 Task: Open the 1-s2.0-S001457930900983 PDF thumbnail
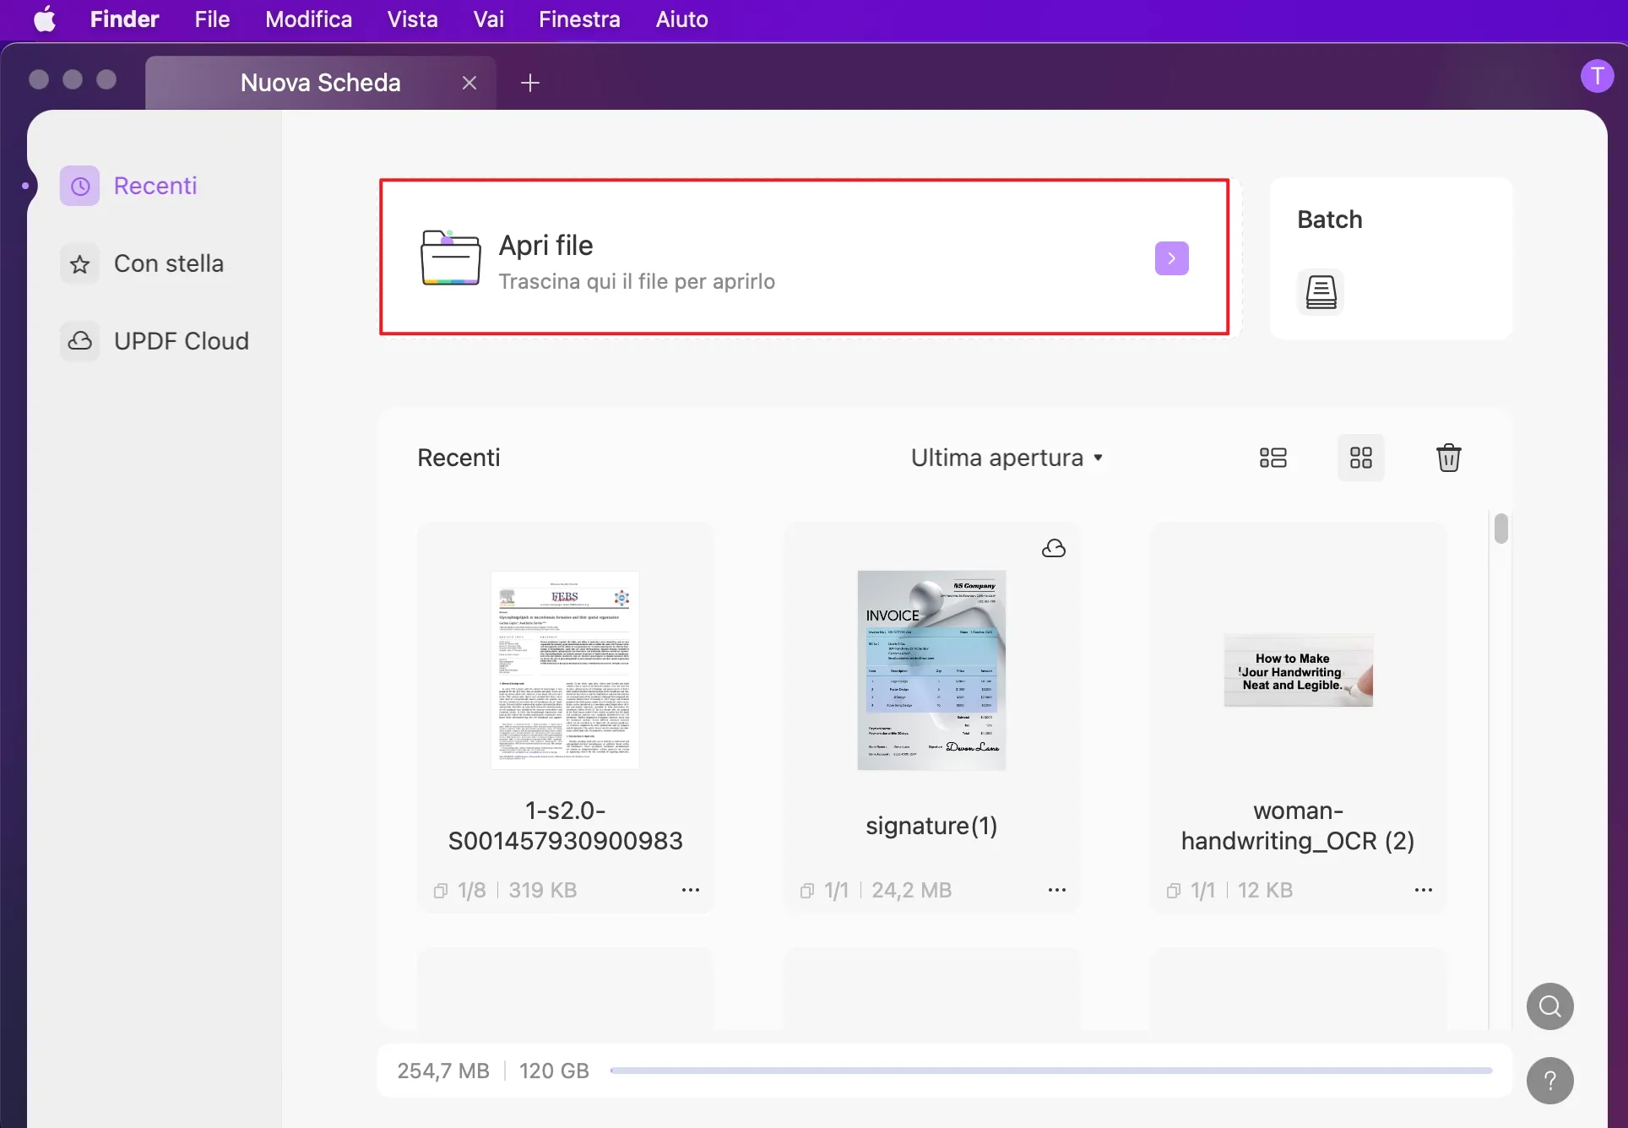click(x=566, y=670)
